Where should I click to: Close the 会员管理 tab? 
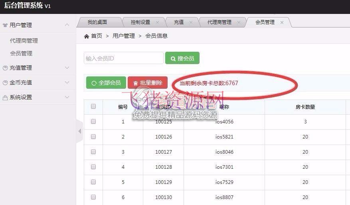(282, 22)
